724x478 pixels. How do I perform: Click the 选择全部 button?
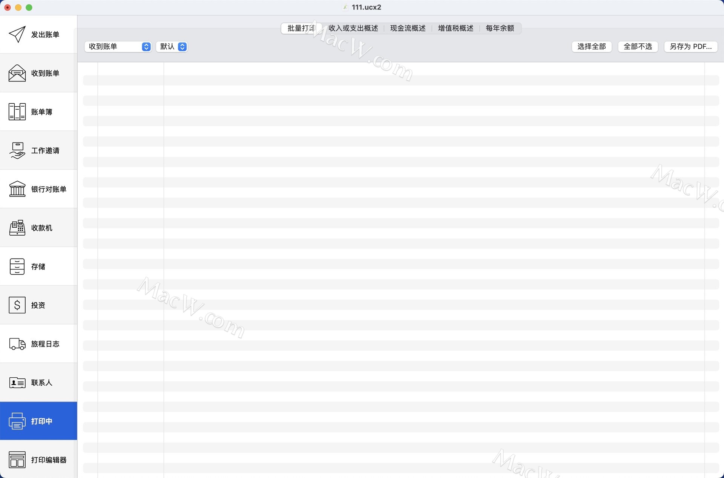(592, 46)
